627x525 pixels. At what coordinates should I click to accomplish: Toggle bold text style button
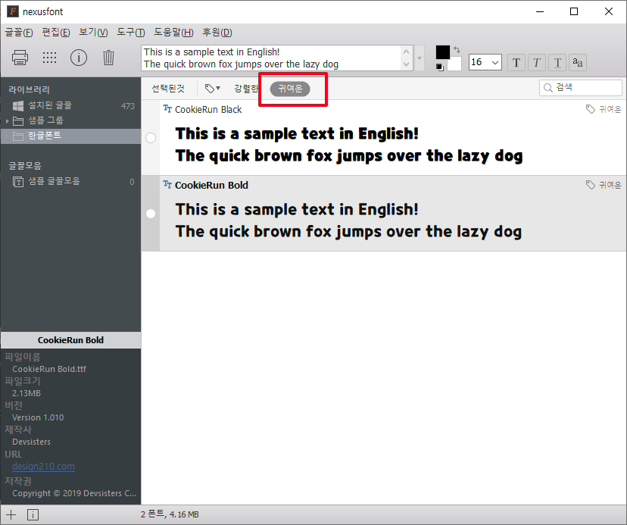516,62
